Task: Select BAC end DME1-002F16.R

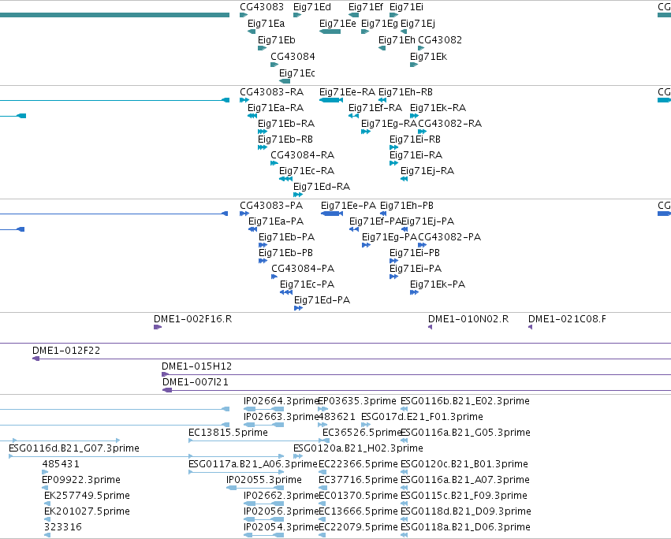Action: [x=192, y=319]
